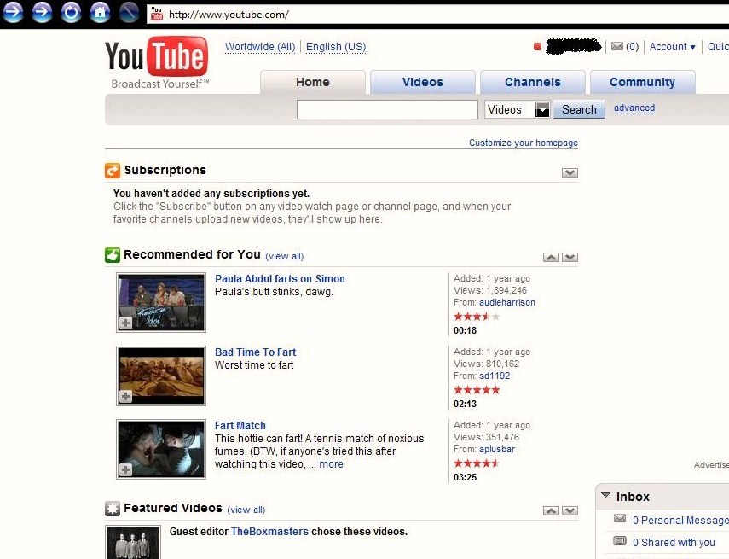Click the browser back arrow button
The image size is (729, 559).
point(13,13)
